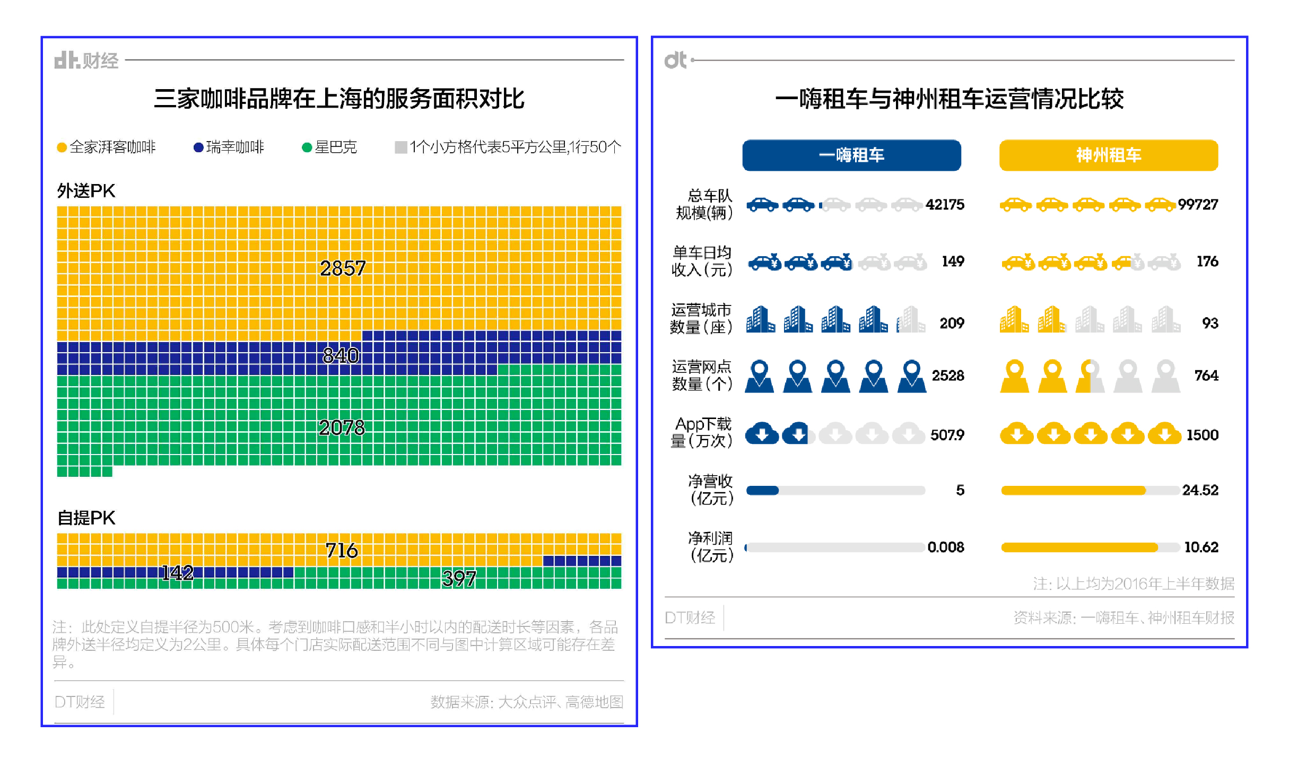The image size is (1289, 759).
Task: Click the first blue car fleet icon
Action: coord(762,205)
